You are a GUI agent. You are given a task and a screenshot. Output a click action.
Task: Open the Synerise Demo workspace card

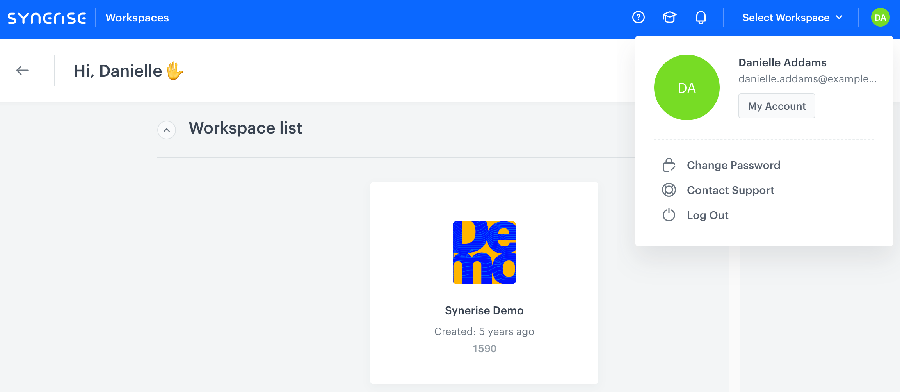[x=484, y=310]
